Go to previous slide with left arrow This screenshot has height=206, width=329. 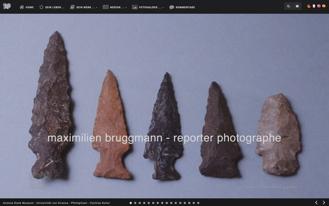pyautogui.click(x=316, y=202)
